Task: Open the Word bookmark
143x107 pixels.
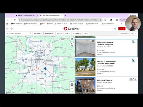Action: (50, 24)
